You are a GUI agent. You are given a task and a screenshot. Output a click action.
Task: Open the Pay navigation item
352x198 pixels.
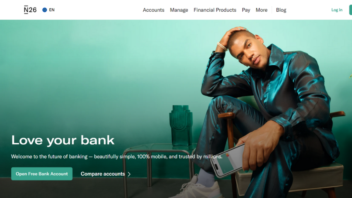point(246,10)
